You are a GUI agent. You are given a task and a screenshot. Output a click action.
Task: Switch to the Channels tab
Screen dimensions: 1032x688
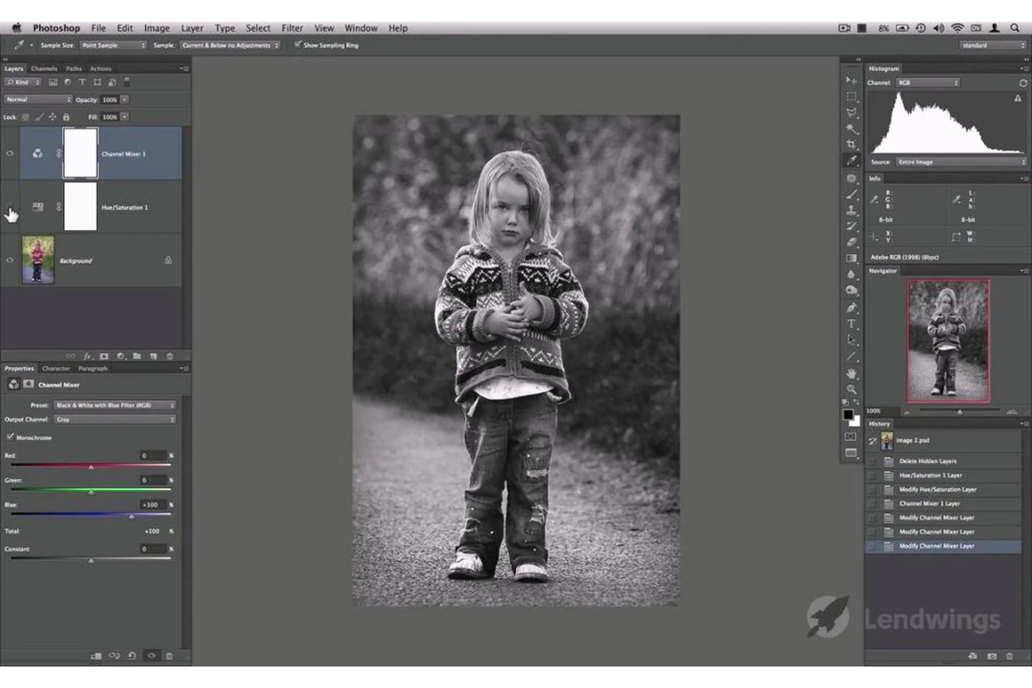[44, 69]
